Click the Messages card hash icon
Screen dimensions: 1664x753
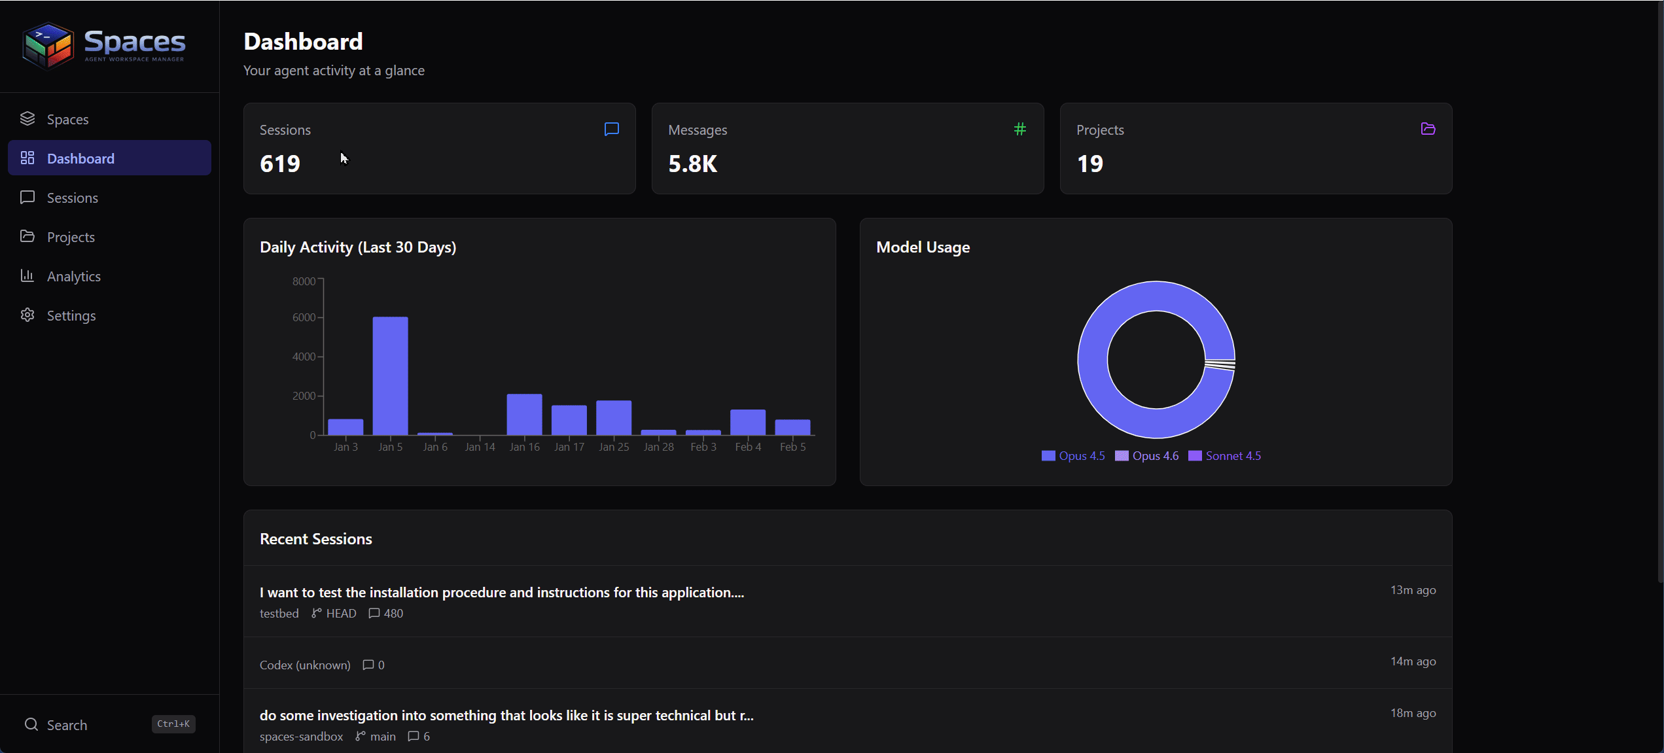pyautogui.click(x=1019, y=129)
